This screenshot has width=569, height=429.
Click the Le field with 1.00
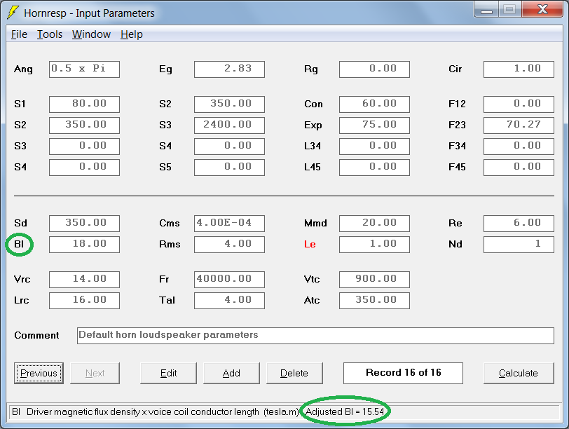[x=374, y=245]
